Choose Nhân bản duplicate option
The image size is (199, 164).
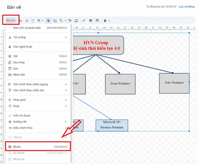click(x=38, y=75)
